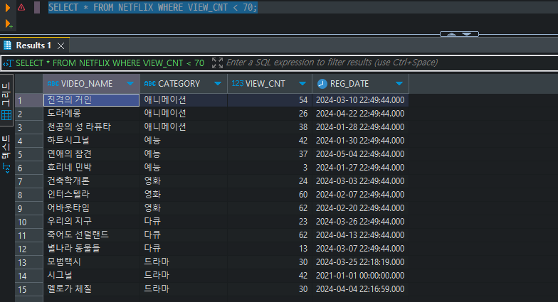Click the clock icon on the REG_DATE header
This screenshot has width=558, height=302.
tap(322, 84)
